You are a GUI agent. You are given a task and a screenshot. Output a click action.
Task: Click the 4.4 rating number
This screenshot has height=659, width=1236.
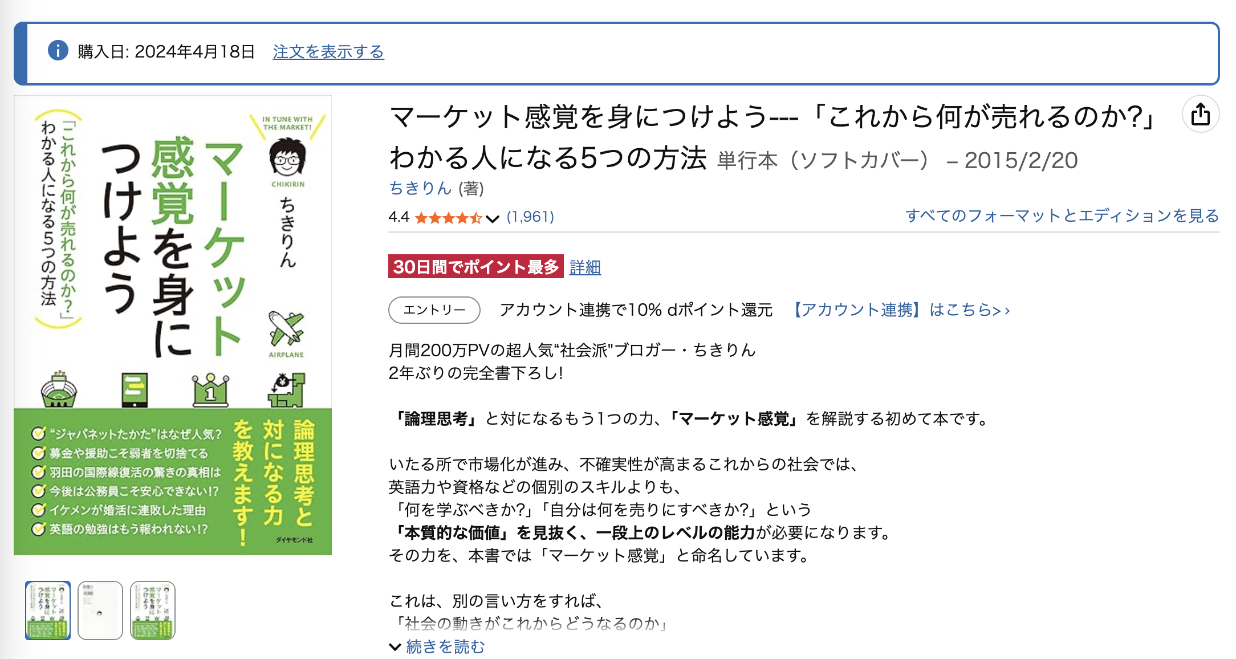coord(399,217)
